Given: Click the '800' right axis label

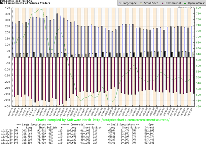Looking at the screenshot, I should point(198,8).
